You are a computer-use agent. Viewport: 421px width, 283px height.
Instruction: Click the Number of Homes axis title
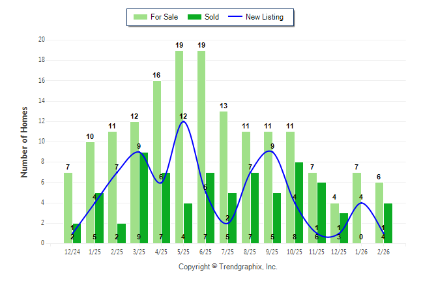pyautogui.click(x=25, y=141)
